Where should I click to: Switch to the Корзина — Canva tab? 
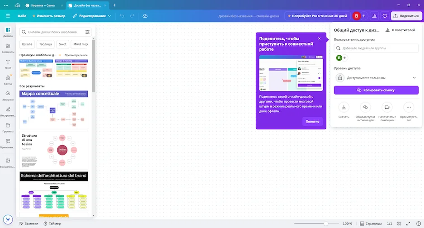[x=43, y=5]
